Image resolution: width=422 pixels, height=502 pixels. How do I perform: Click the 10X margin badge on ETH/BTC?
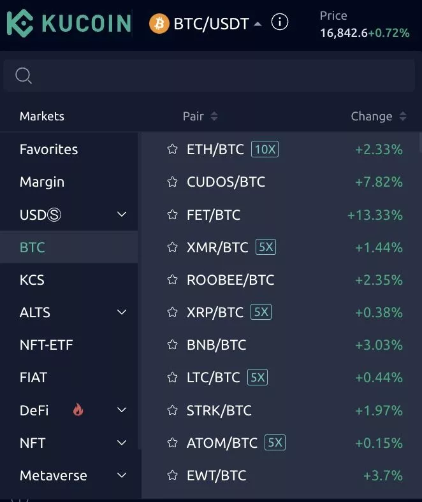pyautogui.click(x=265, y=149)
